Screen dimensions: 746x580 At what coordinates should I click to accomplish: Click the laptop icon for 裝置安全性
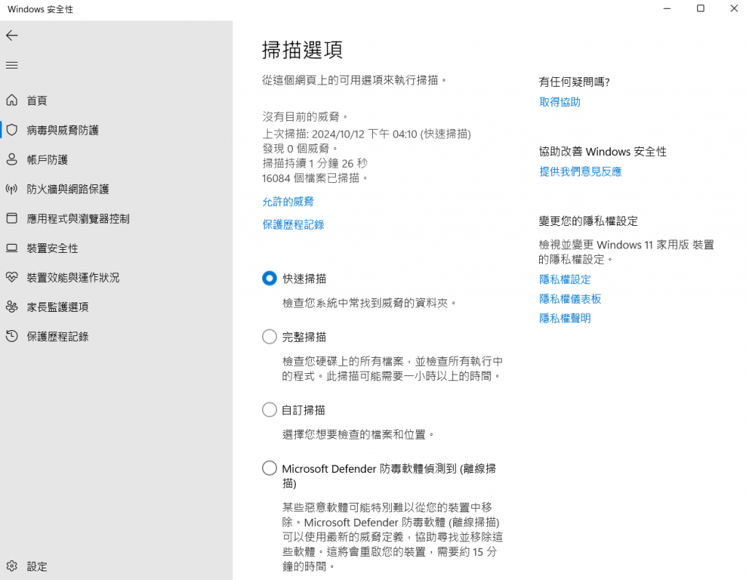point(12,248)
